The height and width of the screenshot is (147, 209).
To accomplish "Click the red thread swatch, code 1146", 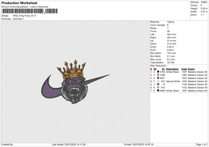I will click(x=158, y=84).
